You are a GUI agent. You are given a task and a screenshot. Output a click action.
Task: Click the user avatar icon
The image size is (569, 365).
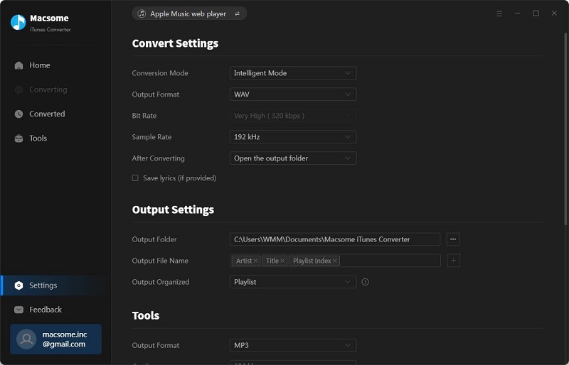click(x=26, y=339)
